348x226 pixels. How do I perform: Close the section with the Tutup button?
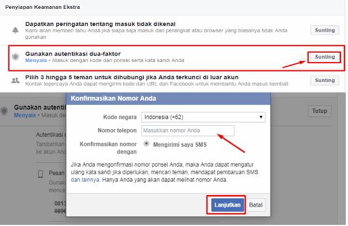320,111
